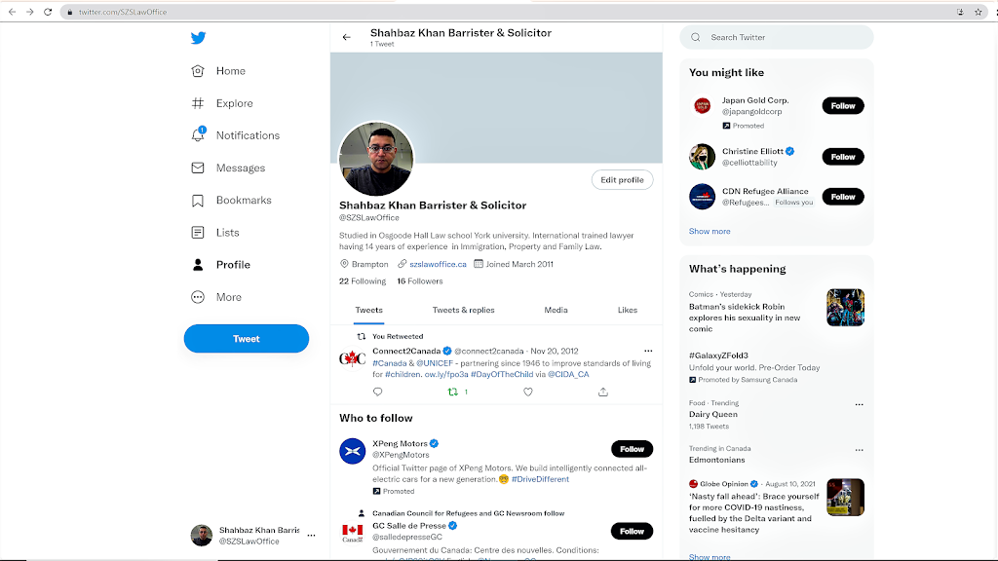
Task: Click the Search Twitter field
Action: click(777, 38)
